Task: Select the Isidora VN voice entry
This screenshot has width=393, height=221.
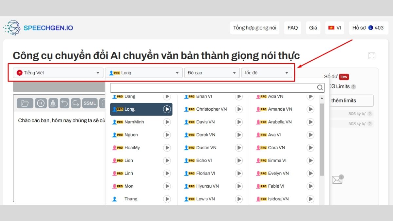Action: pyautogui.click(x=285, y=199)
